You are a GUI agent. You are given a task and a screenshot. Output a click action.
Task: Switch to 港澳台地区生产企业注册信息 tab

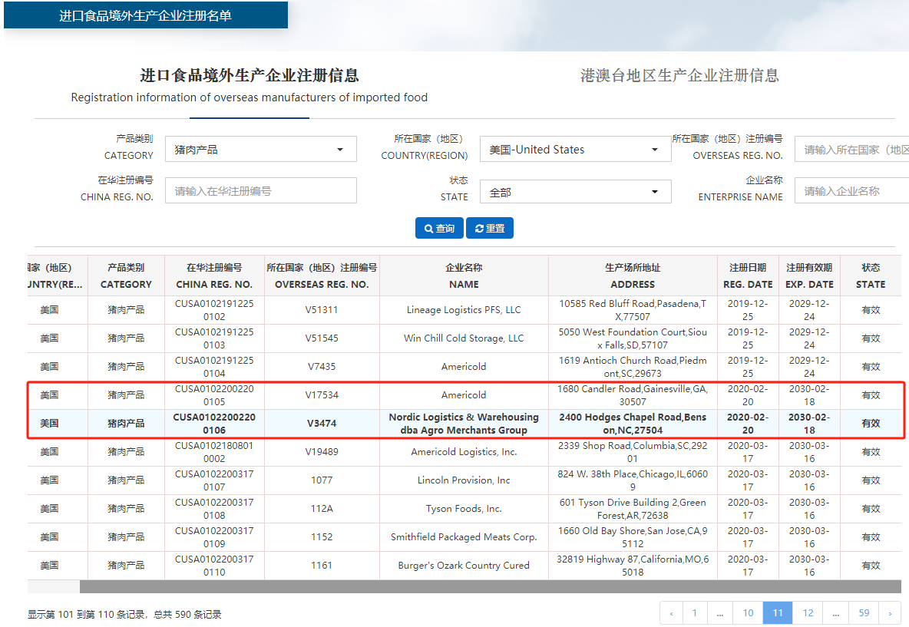679,75
